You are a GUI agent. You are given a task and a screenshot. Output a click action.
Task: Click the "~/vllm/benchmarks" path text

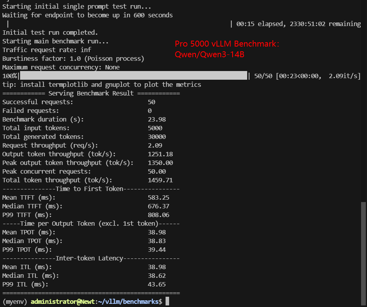(x=128, y=301)
